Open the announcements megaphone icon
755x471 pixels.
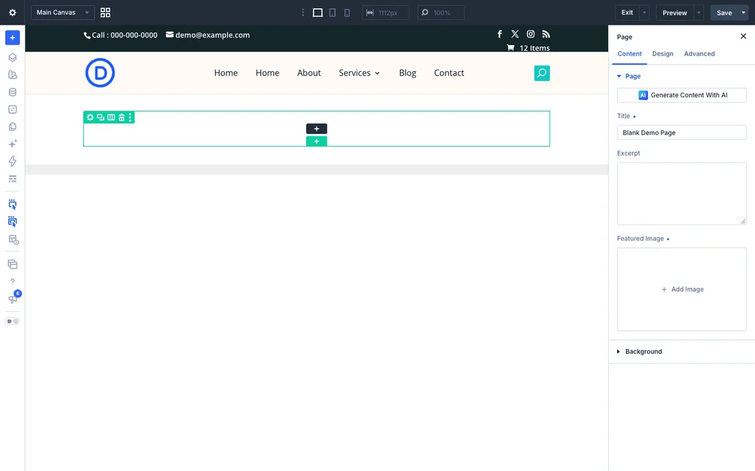(x=12, y=299)
